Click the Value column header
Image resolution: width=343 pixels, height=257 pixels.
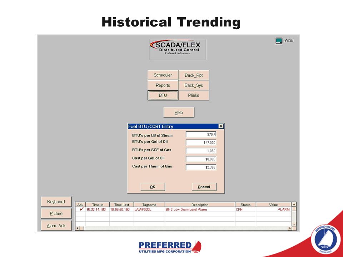(x=273, y=205)
